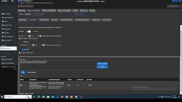Select Campaigns under Publisher
182x102 pixels.
pyautogui.click(x=9, y=48)
